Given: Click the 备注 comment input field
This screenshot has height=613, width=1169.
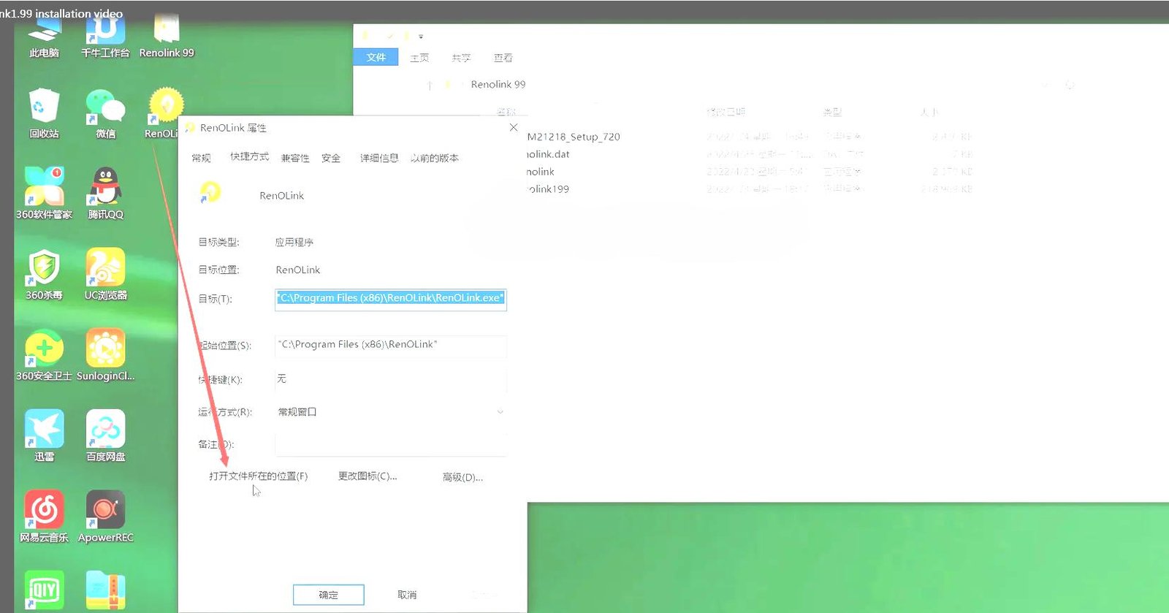Looking at the screenshot, I should (391, 444).
